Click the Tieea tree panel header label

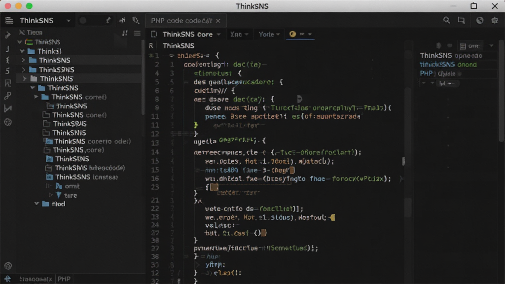pyautogui.click(x=35, y=33)
